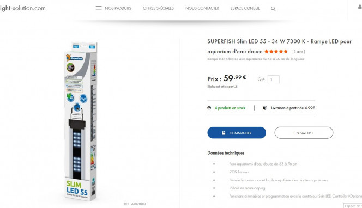362x208 pixels.
Task: Click the blue COMMANDER button
Action: tap(237, 133)
